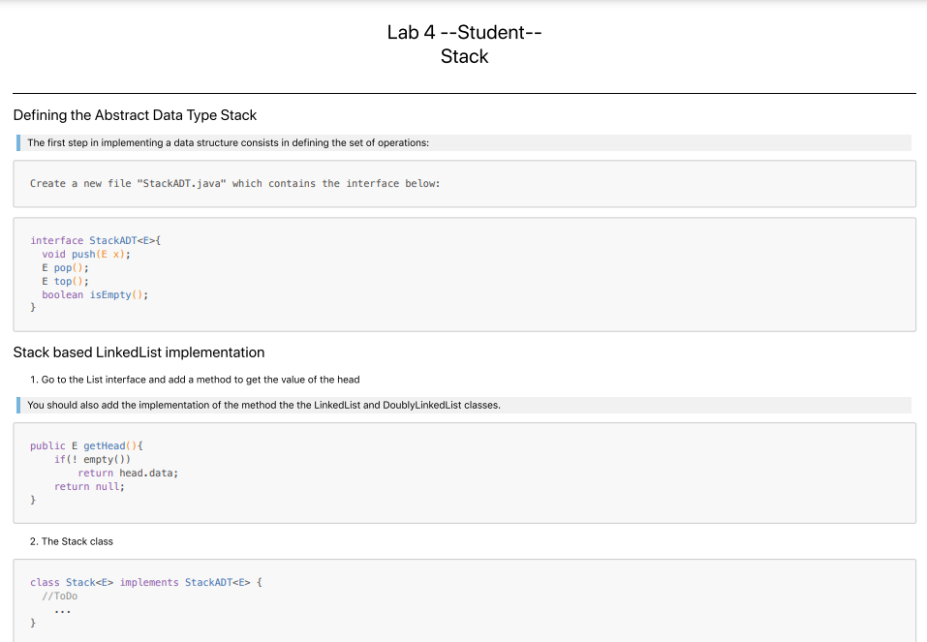Click the blue bar beside the first step note
The height and width of the screenshot is (642, 927).
coord(17,142)
